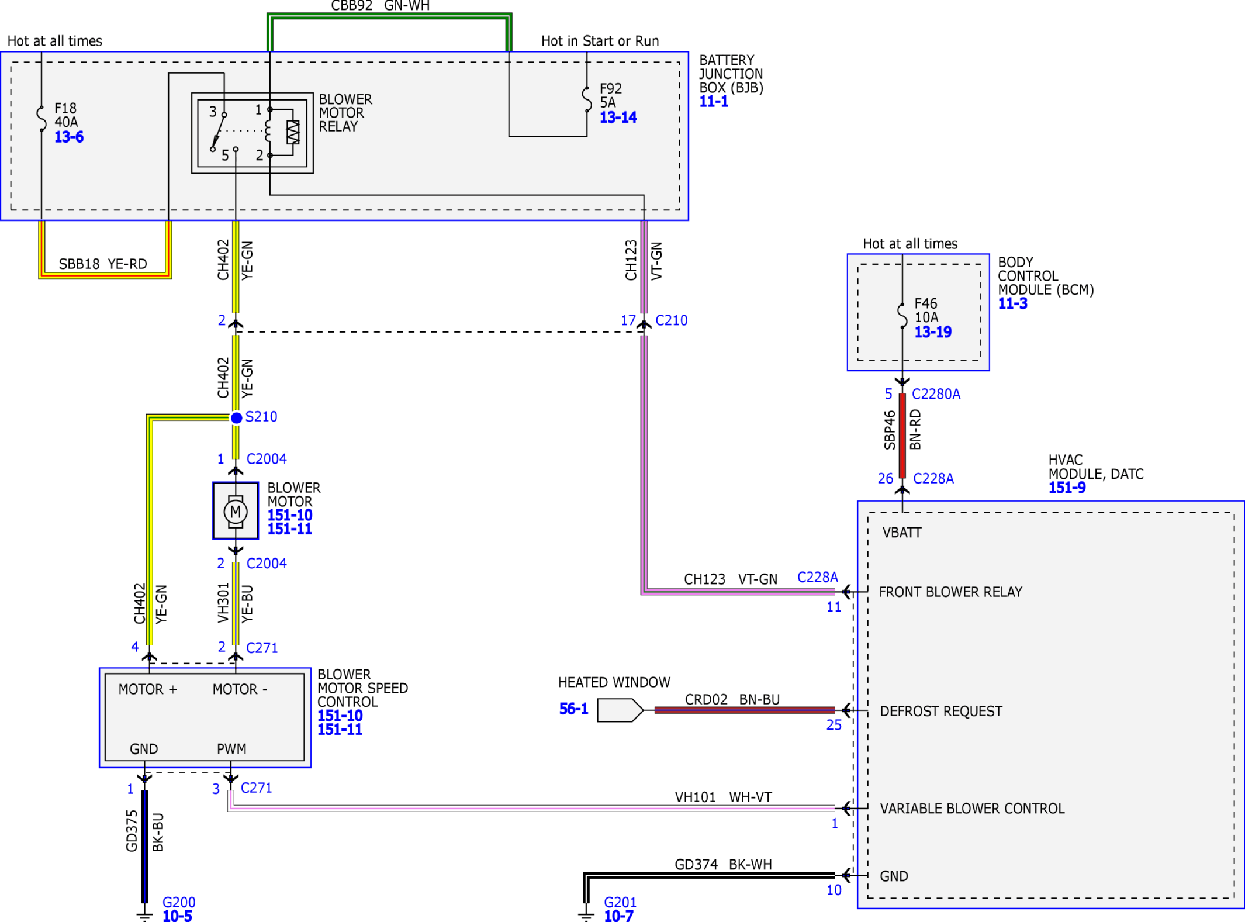This screenshot has height=922, width=1245.
Task: Select the MOTOR + terminal label
Action: point(147,690)
